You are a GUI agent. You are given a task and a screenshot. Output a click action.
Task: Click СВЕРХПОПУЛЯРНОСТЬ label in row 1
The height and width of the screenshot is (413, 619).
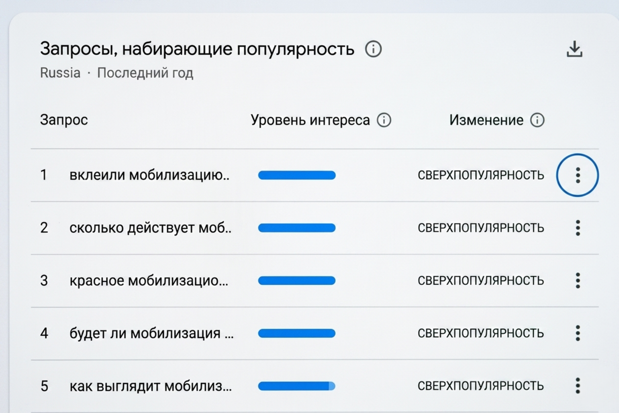click(481, 175)
